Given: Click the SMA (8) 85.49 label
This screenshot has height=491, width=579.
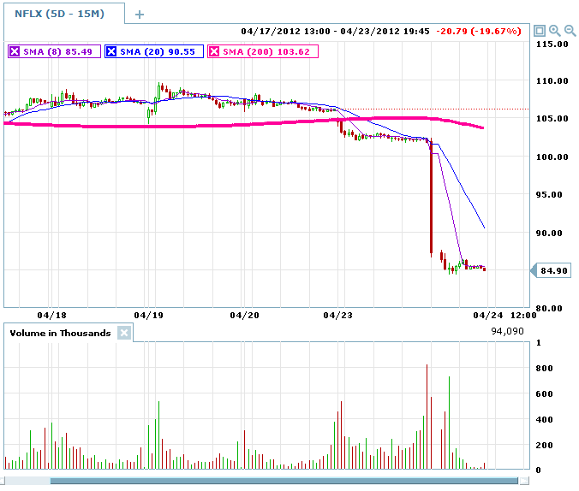Looking at the screenshot, I should 57,51.
